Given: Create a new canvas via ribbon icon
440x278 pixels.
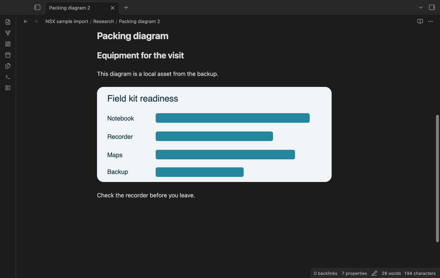Looking at the screenshot, I should (8, 44).
